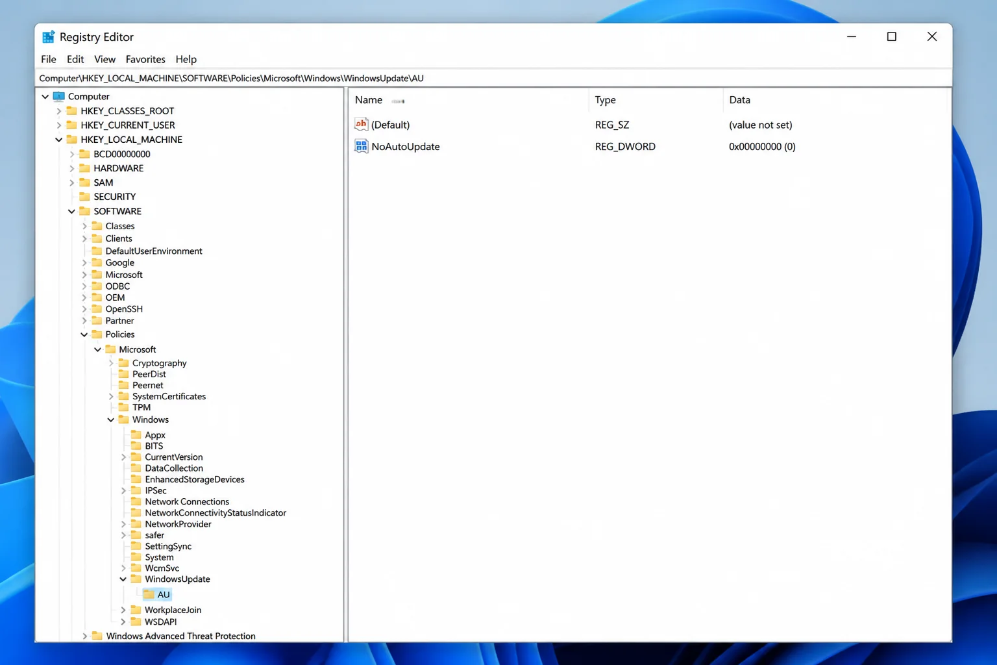Click the Cryptography key folder icon
Screen dimensions: 997x665
click(123, 363)
